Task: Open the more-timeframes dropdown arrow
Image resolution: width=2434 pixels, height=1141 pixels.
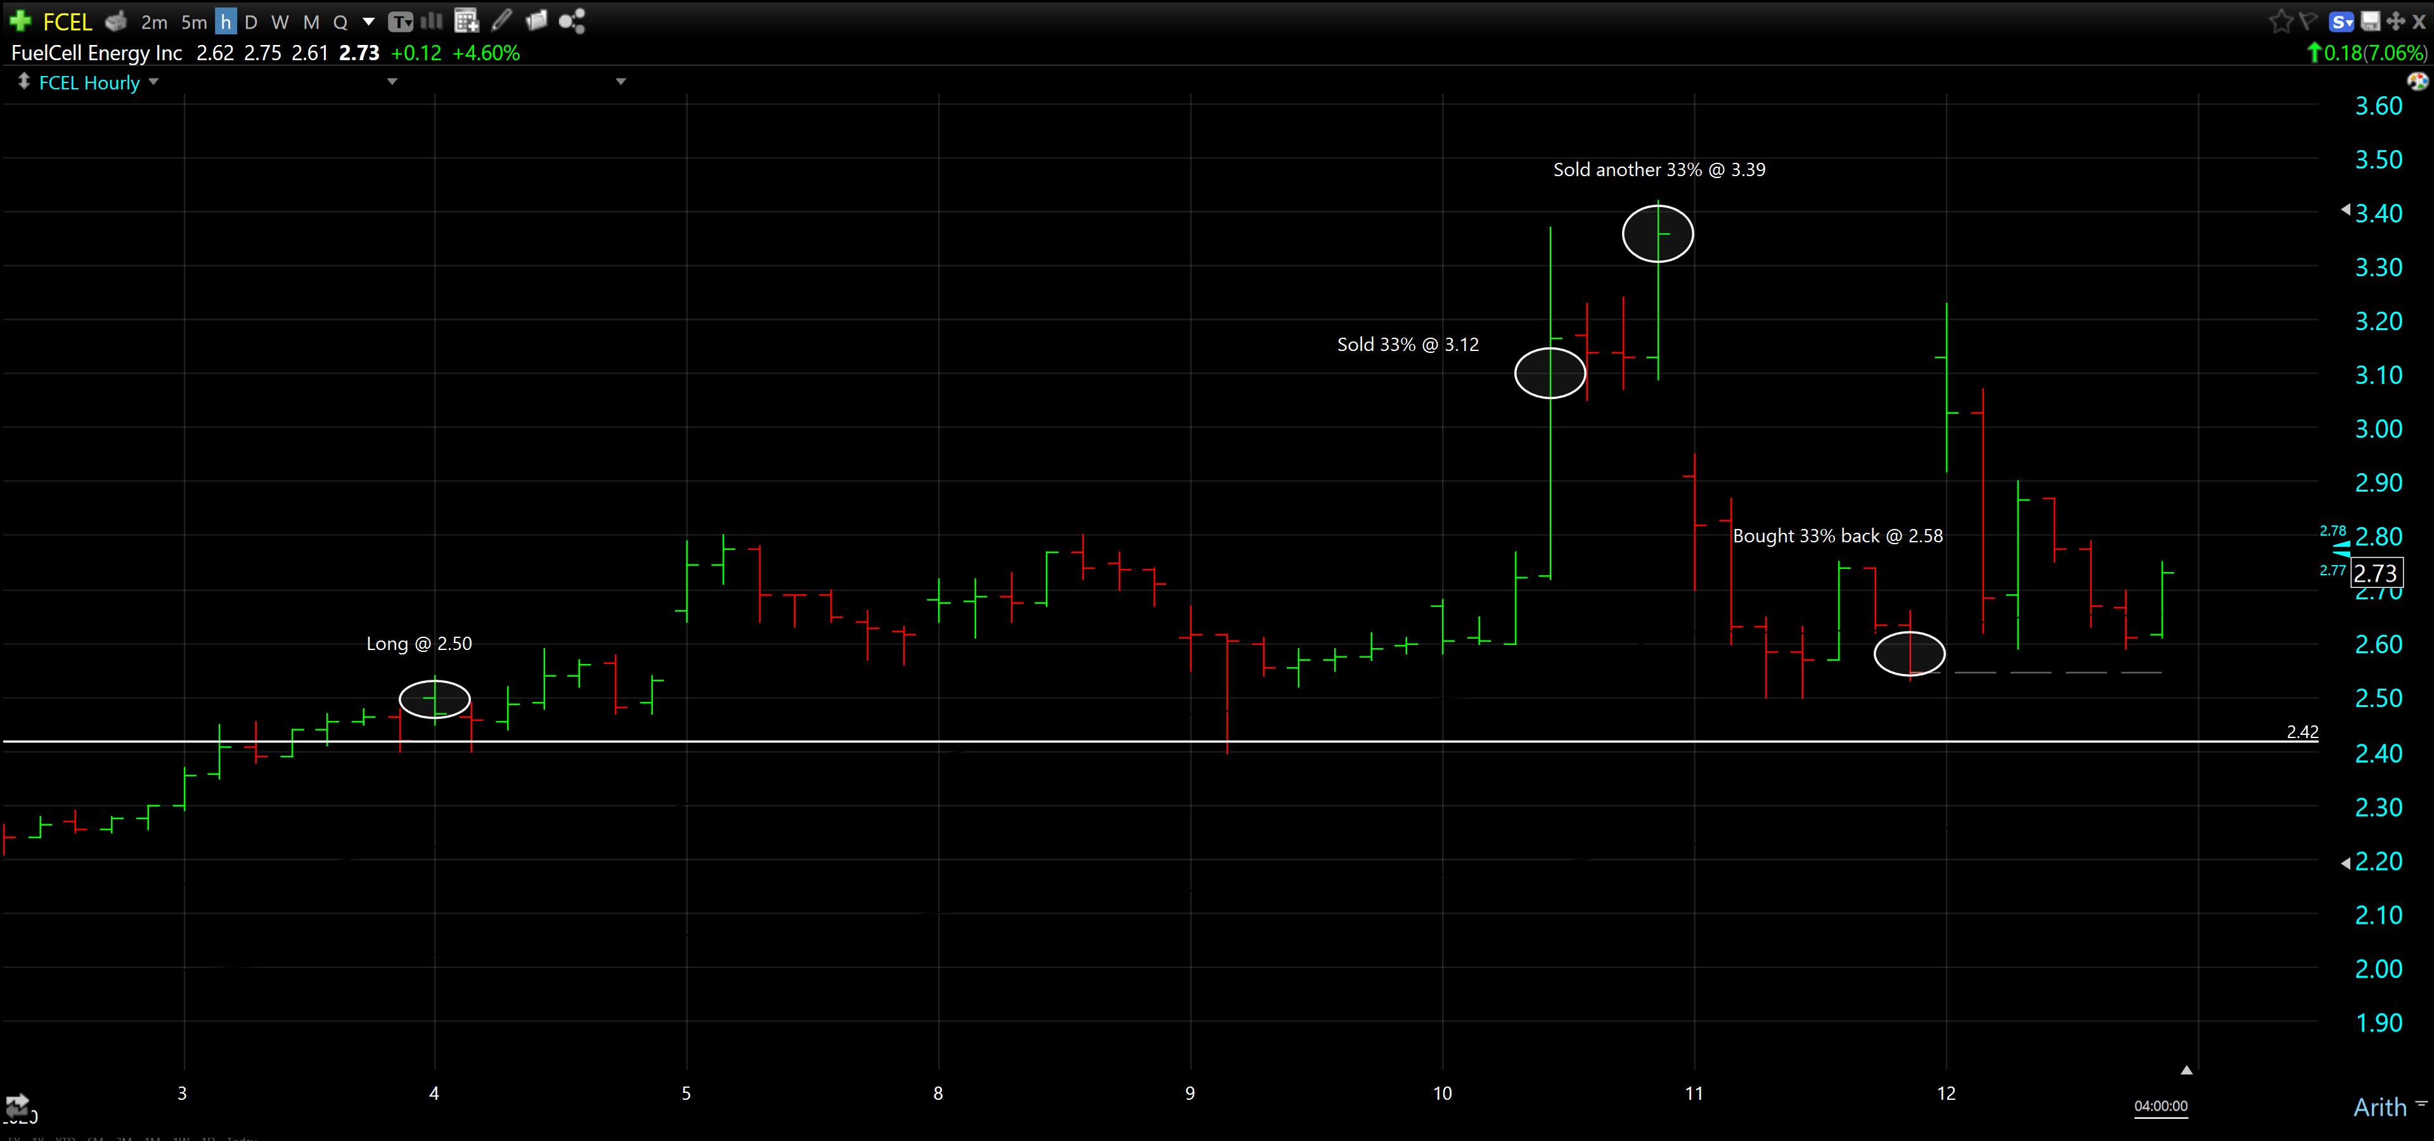Action: [368, 21]
